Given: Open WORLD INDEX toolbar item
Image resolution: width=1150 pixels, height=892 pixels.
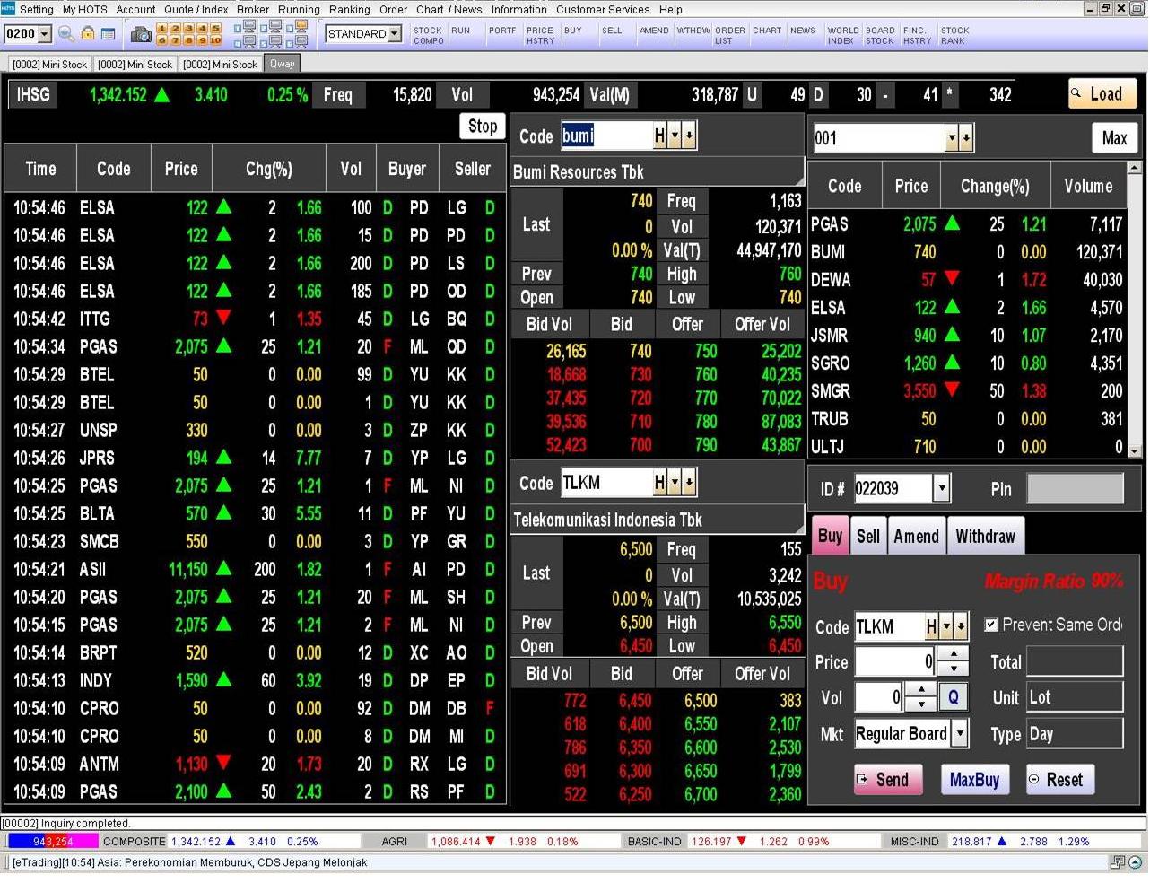Looking at the screenshot, I should [842, 35].
